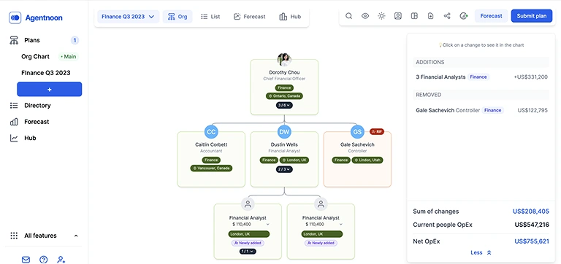Expand the left Financial Analyst's 1/1 reports
The image size is (561, 264).
pyautogui.click(x=248, y=252)
